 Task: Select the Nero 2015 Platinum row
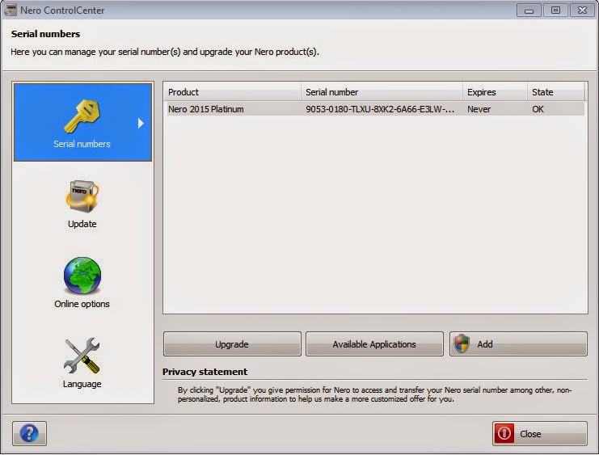coord(375,109)
